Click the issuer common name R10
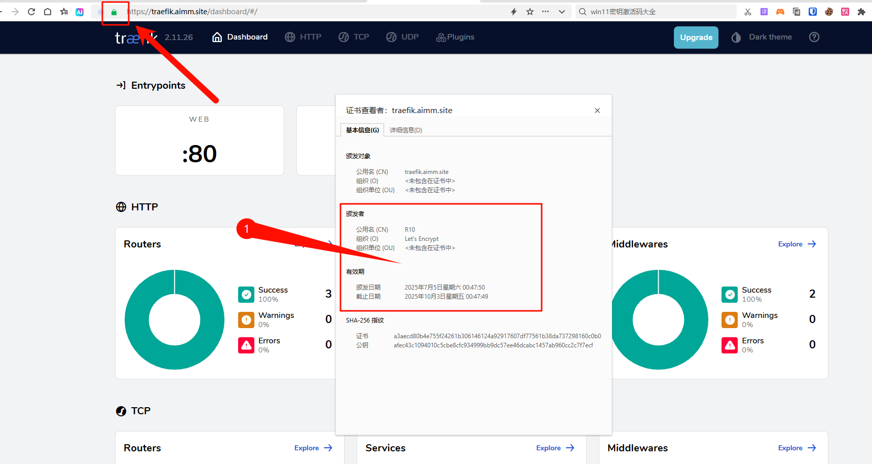 pos(410,230)
